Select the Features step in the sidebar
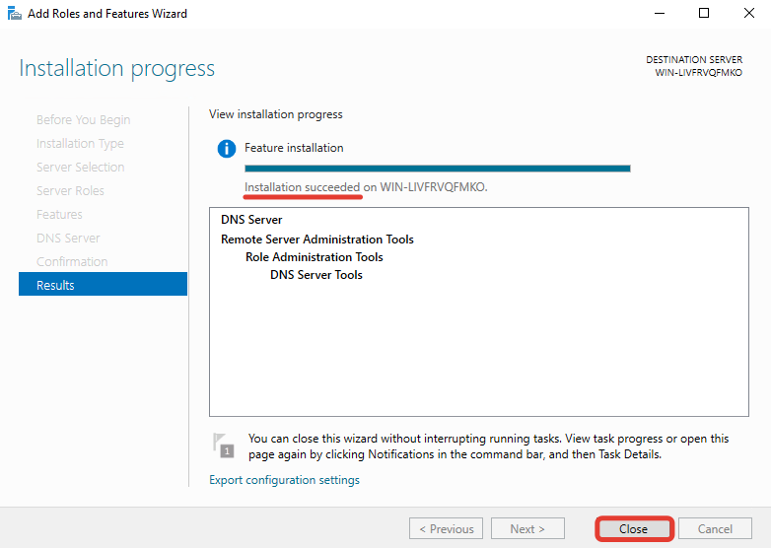Screen dimensions: 771x548 click(x=59, y=214)
